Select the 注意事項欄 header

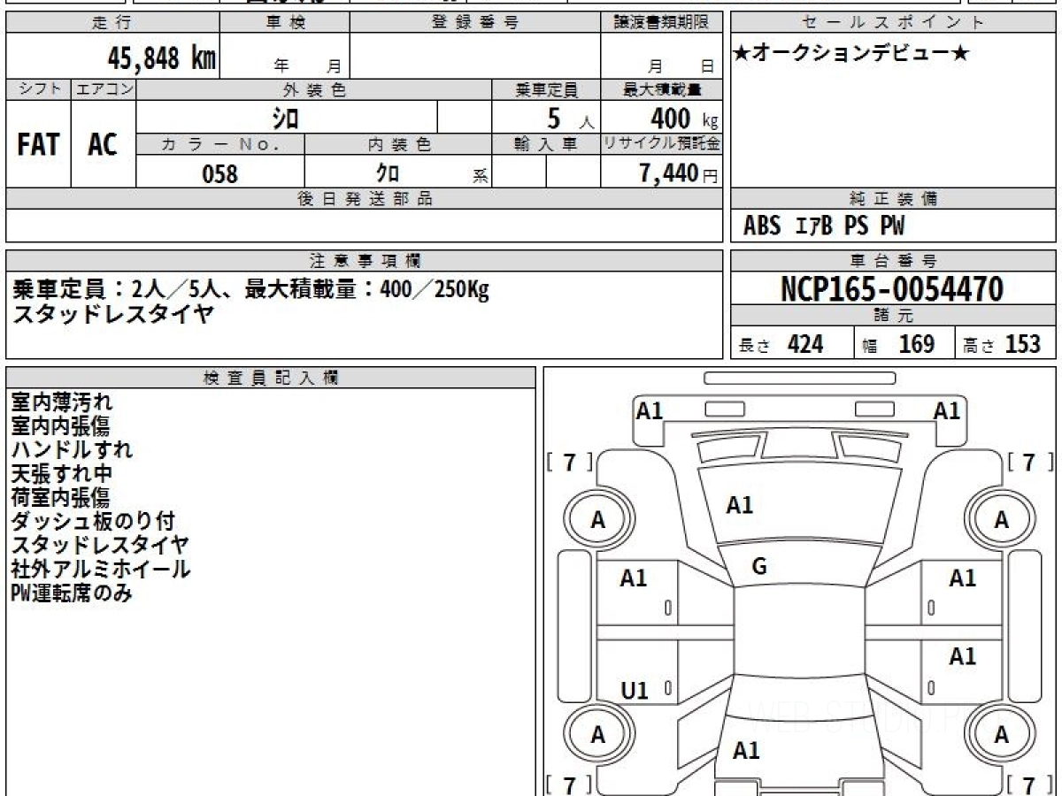point(364,261)
